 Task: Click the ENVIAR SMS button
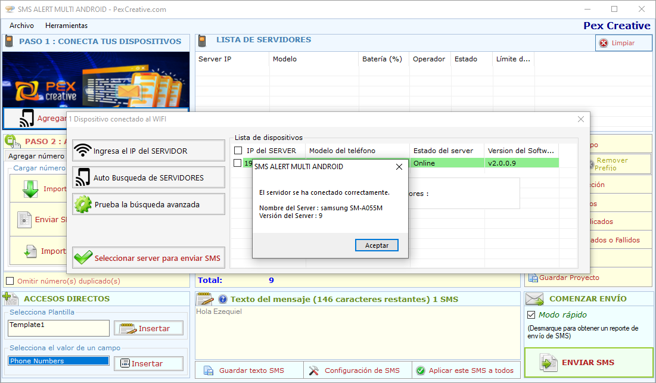click(x=589, y=363)
